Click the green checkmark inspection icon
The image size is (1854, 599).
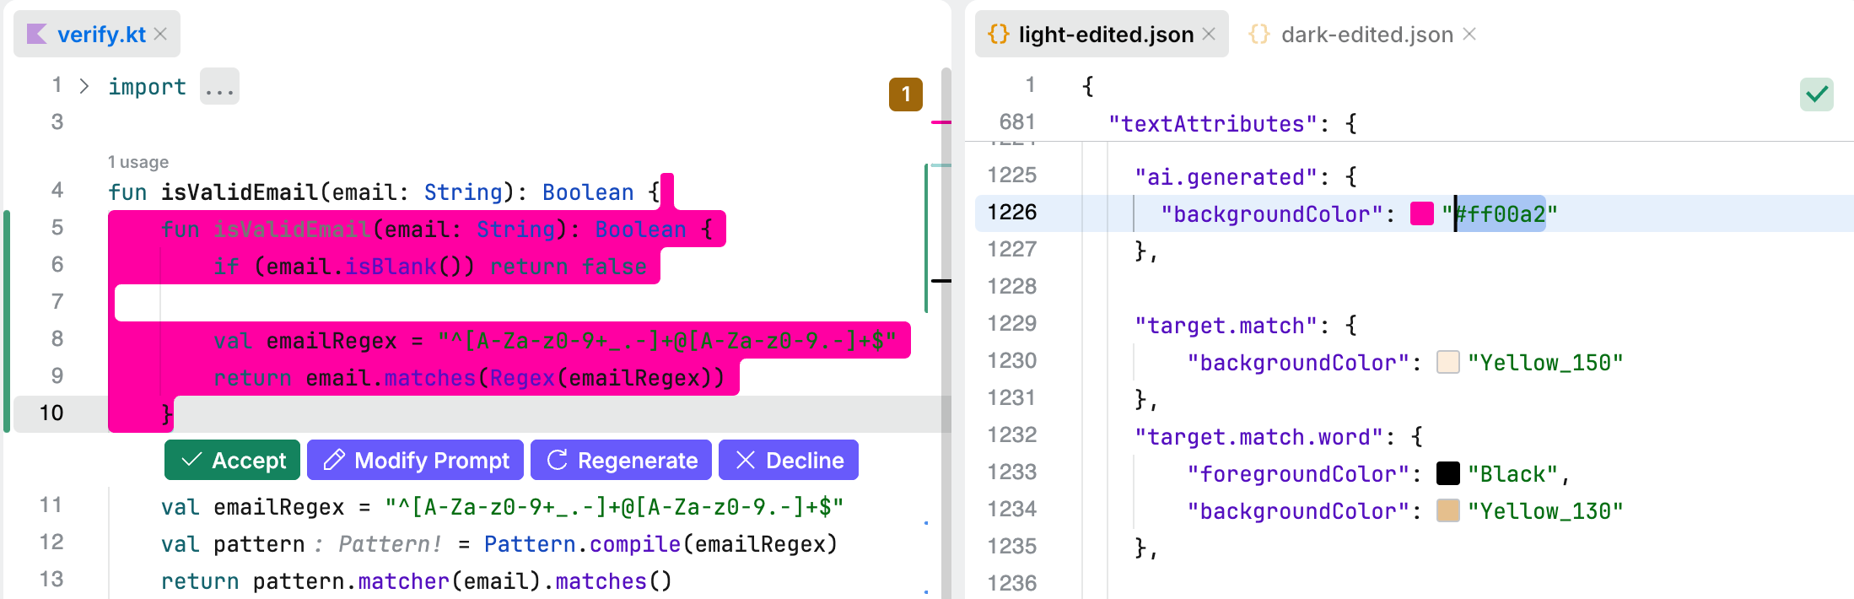coord(1816,94)
